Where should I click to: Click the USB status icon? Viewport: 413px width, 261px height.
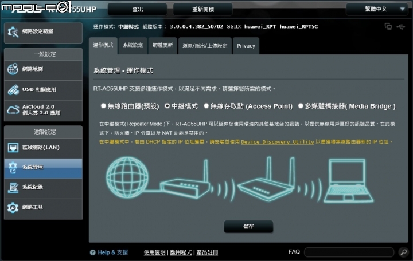pos(401,26)
